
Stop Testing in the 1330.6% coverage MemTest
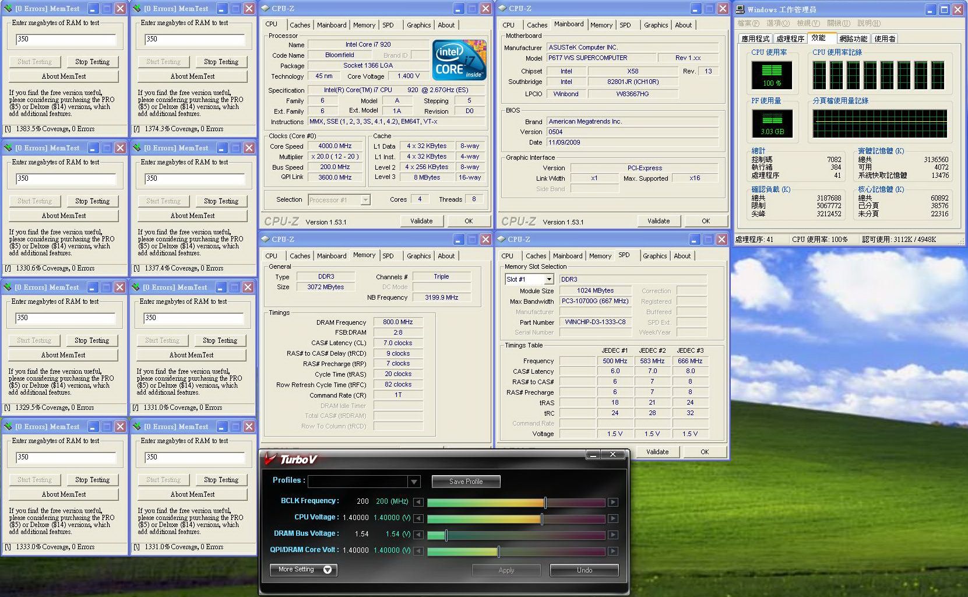coord(92,201)
